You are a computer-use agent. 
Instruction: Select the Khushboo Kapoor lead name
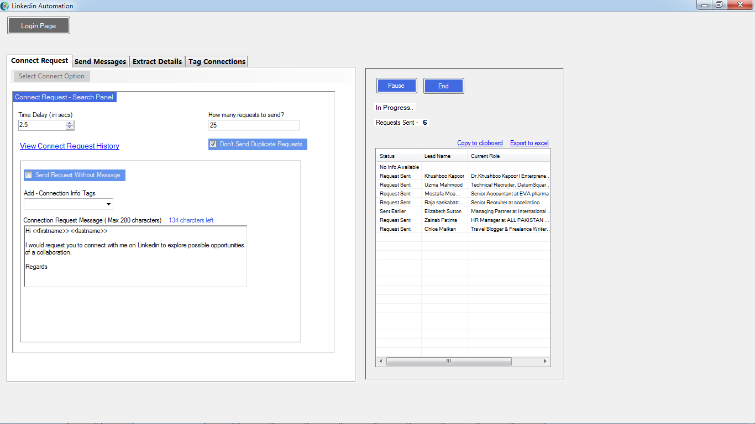pos(444,176)
